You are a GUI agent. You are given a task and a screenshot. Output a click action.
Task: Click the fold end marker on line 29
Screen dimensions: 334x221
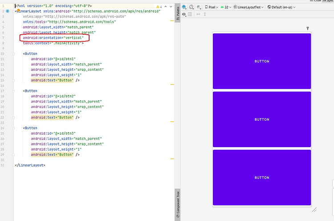pyautogui.click(x=13, y=155)
